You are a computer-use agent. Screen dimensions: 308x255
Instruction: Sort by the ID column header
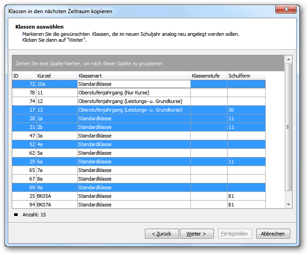point(24,76)
